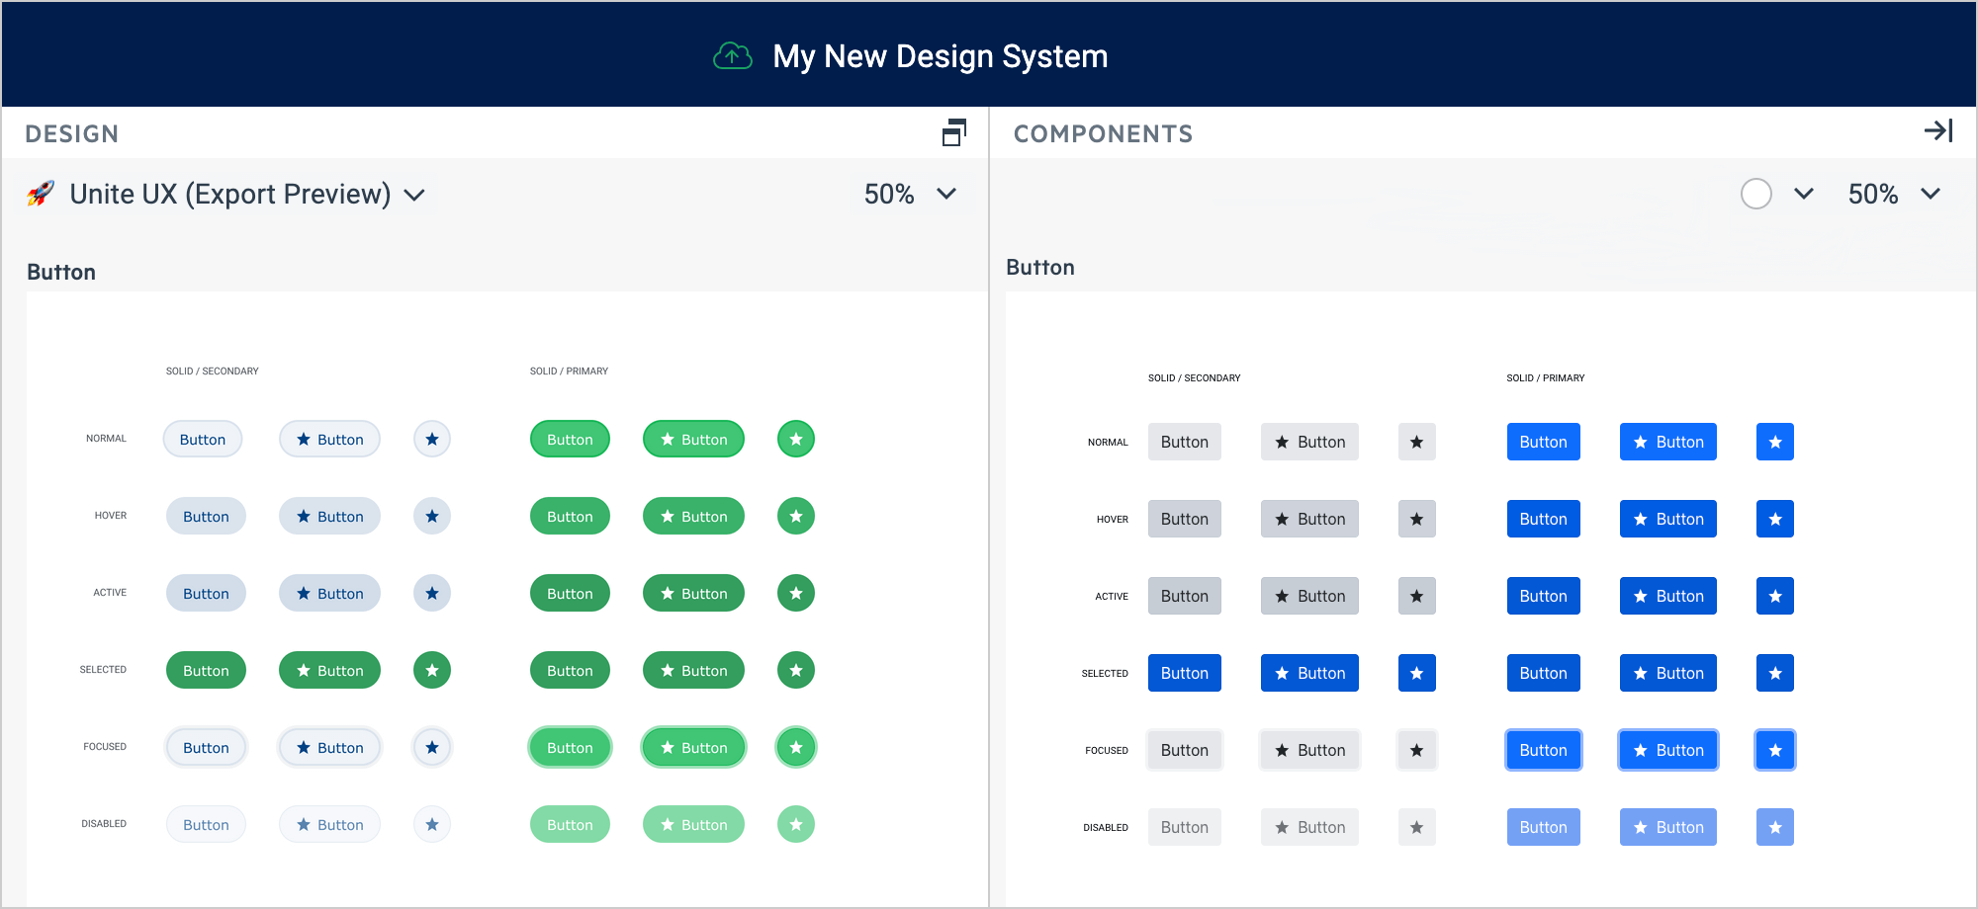
Task: Click the Design normal secondary star icon button
Action: click(x=432, y=440)
